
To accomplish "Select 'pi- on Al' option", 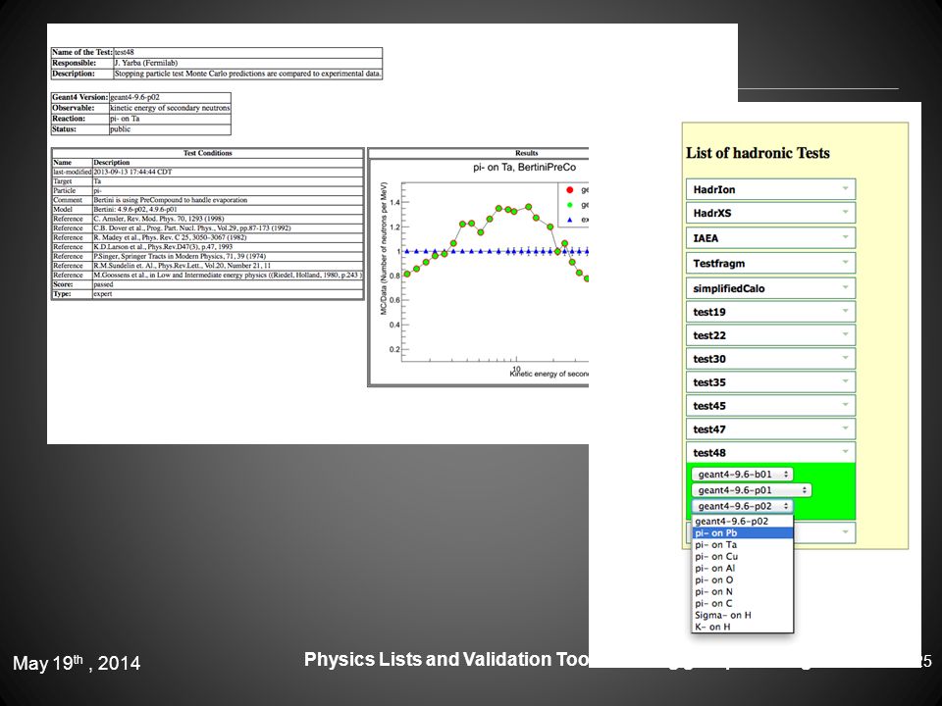I will 743,569.
